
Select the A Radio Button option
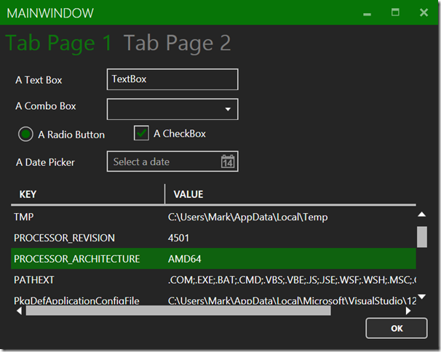point(26,134)
